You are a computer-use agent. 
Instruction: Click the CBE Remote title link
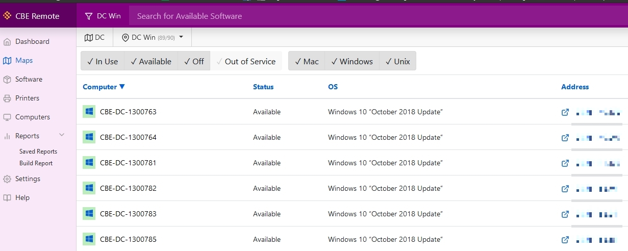tap(37, 16)
